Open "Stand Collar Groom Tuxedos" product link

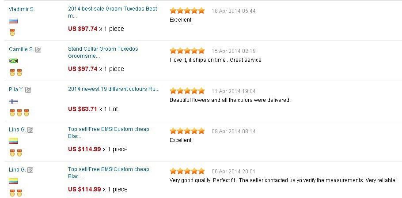pos(103,49)
